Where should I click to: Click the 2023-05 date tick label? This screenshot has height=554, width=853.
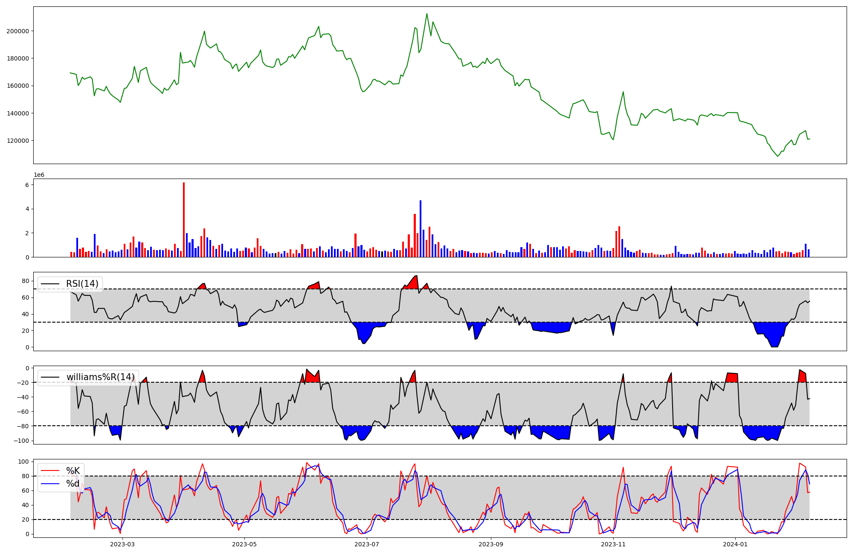pyautogui.click(x=244, y=544)
